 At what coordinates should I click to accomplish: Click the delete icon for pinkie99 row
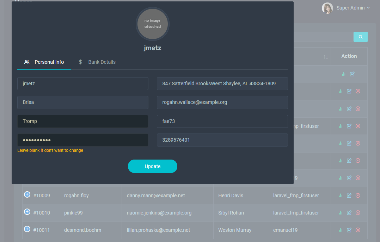(358, 213)
